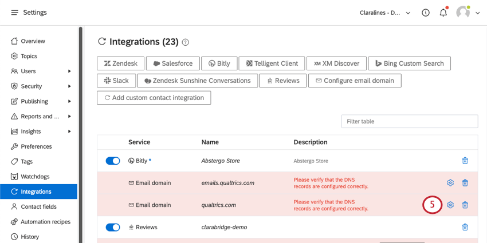
Task: Click the info circle icon in header
Action: [x=426, y=13]
